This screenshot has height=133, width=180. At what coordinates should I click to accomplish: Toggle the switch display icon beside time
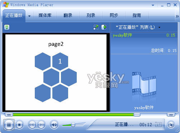coord(158,124)
